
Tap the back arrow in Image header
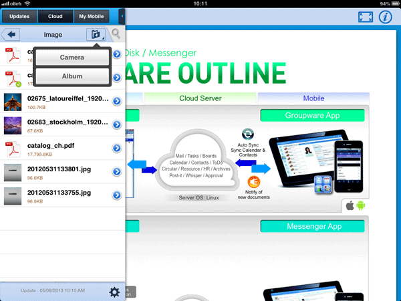point(13,33)
